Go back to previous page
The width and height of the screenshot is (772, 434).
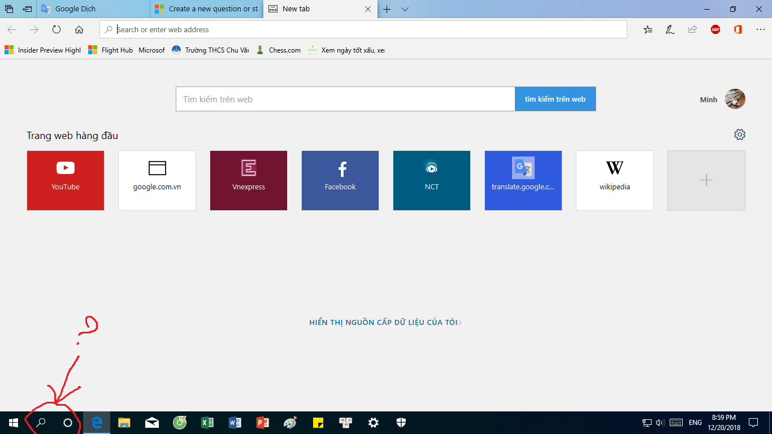tap(12, 29)
